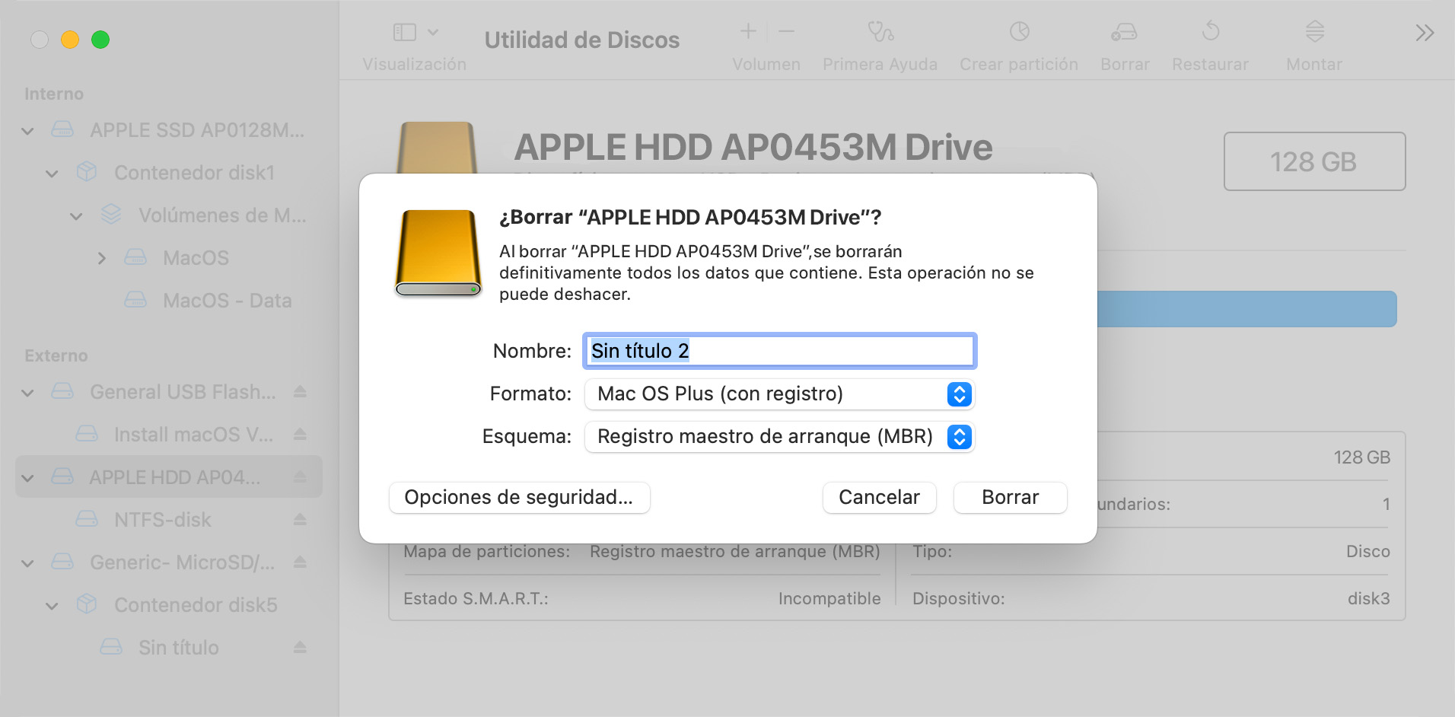Image resolution: width=1455 pixels, height=717 pixels.
Task: Open the Visualización dropdown chevron
Action: pos(433,32)
